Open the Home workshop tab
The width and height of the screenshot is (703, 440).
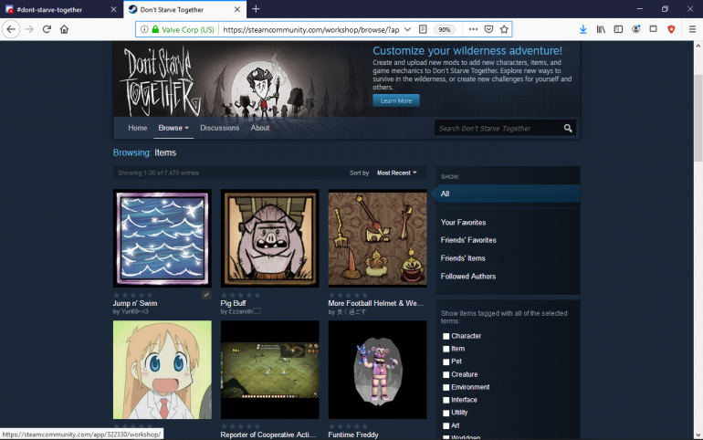(x=138, y=128)
